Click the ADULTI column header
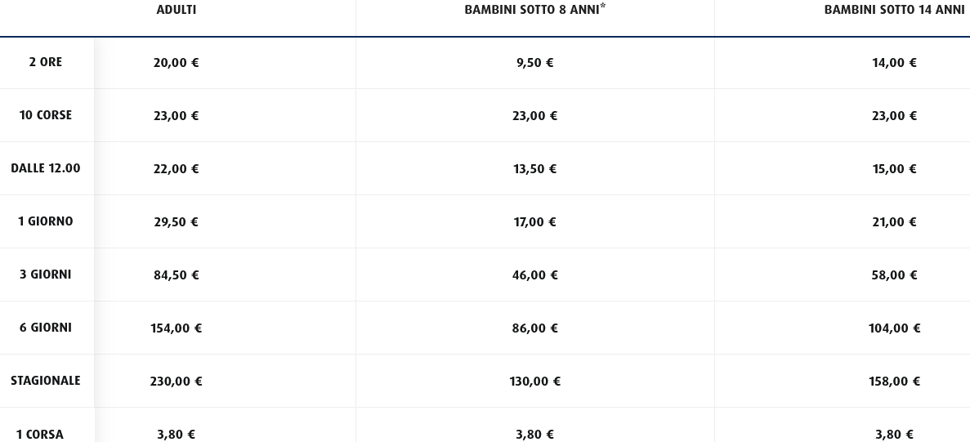This screenshot has height=442, width=970. point(177,11)
